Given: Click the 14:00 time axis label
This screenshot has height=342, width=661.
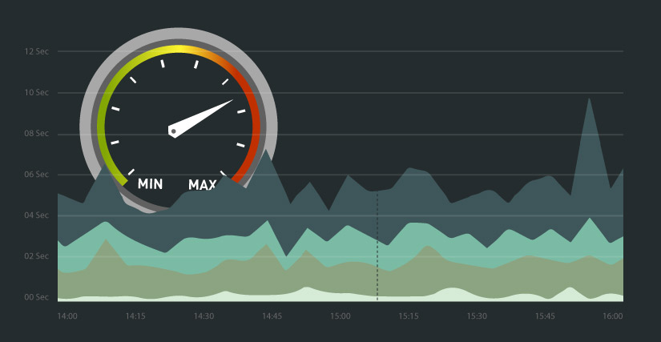Looking at the screenshot, I should coord(67,316).
